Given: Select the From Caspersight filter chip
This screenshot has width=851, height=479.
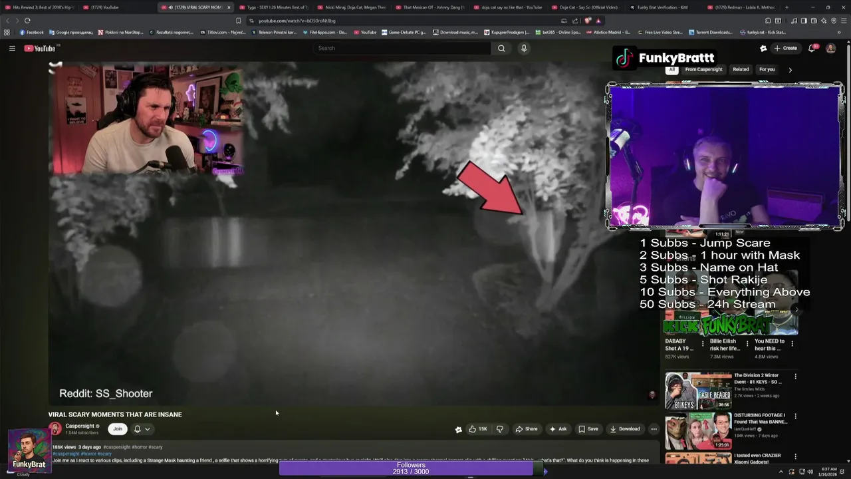Looking at the screenshot, I should [x=703, y=69].
